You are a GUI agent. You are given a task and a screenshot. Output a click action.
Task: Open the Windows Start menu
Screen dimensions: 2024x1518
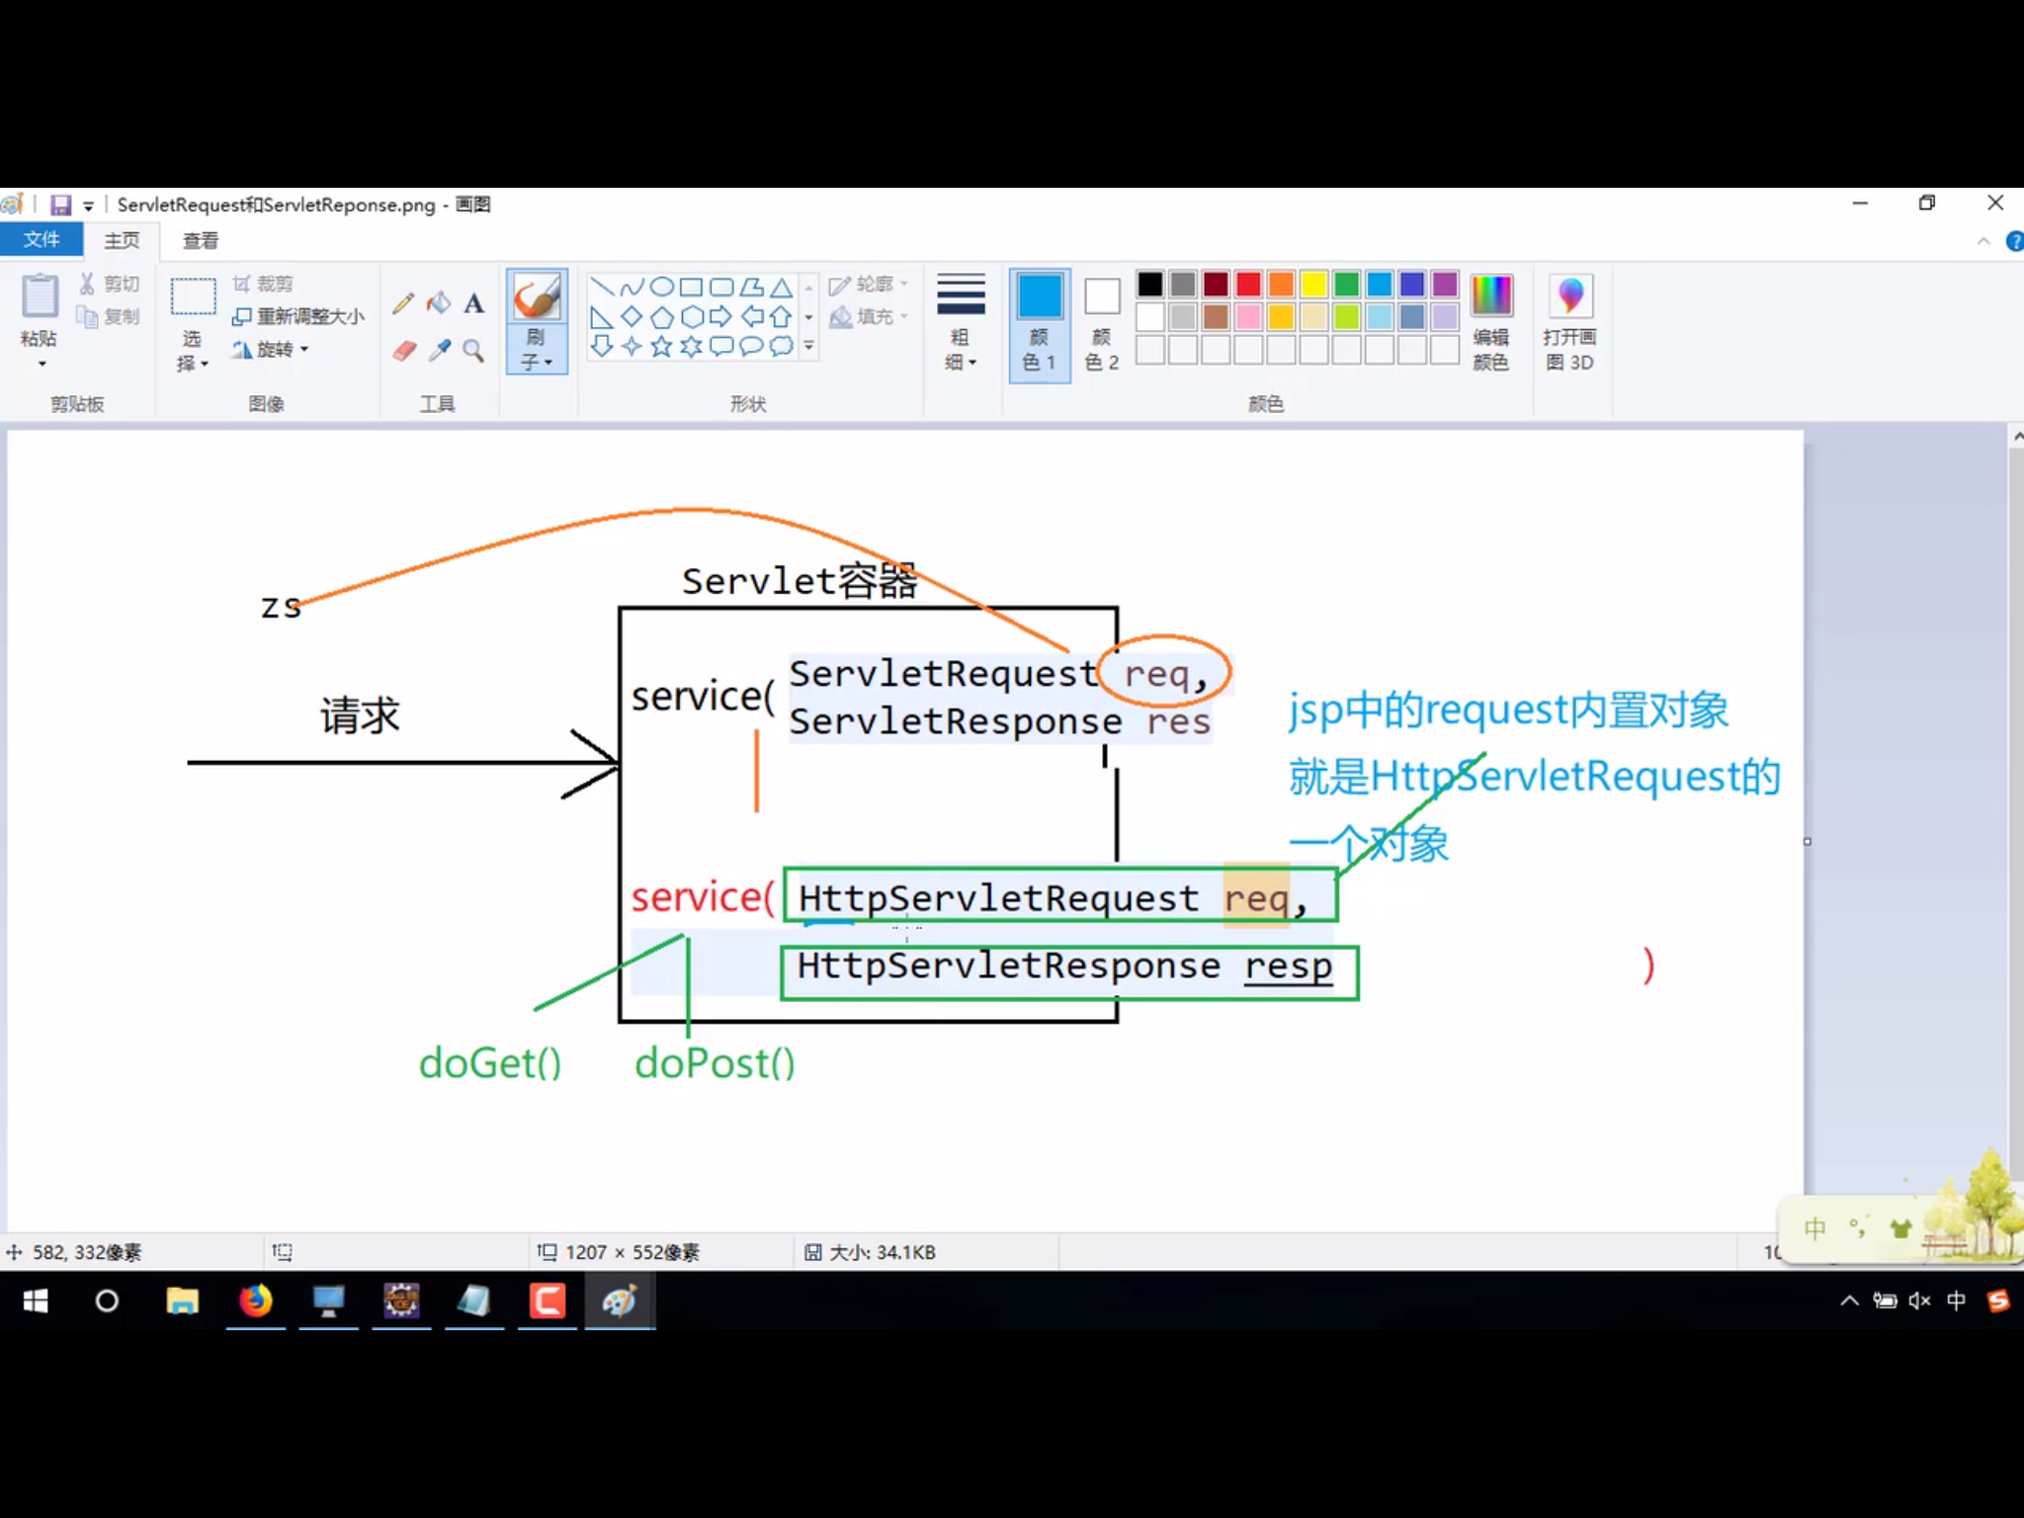point(36,1302)
